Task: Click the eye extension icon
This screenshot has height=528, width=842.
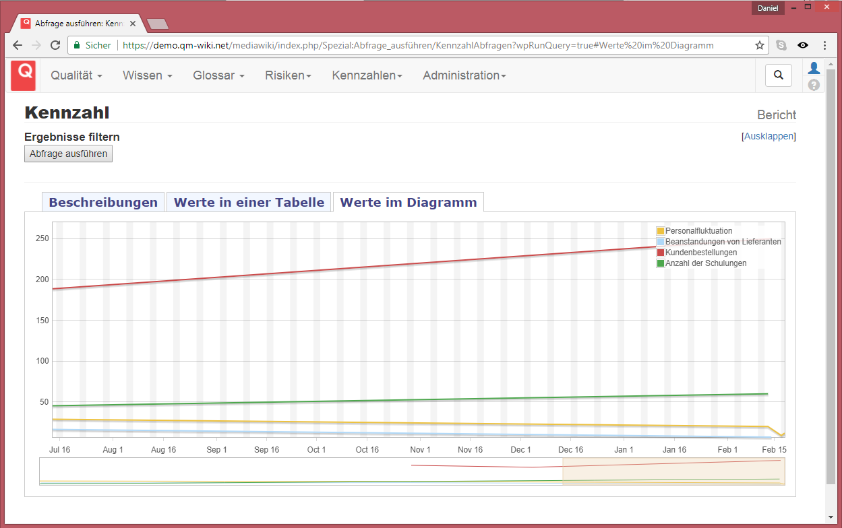Action: pos(803,45)
